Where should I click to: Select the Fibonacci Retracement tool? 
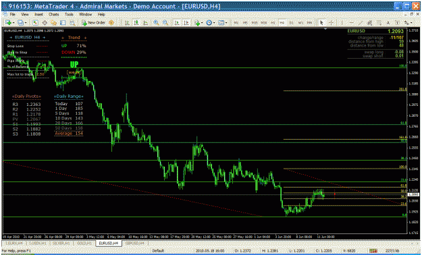click(379, 23)
